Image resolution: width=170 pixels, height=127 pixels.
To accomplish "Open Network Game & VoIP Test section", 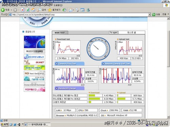I will (116, 64).
